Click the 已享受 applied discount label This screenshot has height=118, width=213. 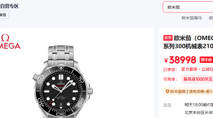170,70
